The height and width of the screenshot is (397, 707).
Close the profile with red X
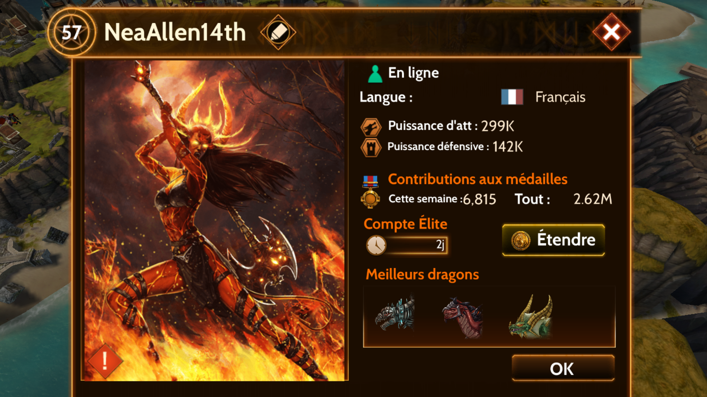612,32
